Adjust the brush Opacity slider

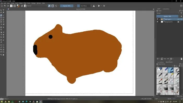pyautogui.click(x=67, y=6)
